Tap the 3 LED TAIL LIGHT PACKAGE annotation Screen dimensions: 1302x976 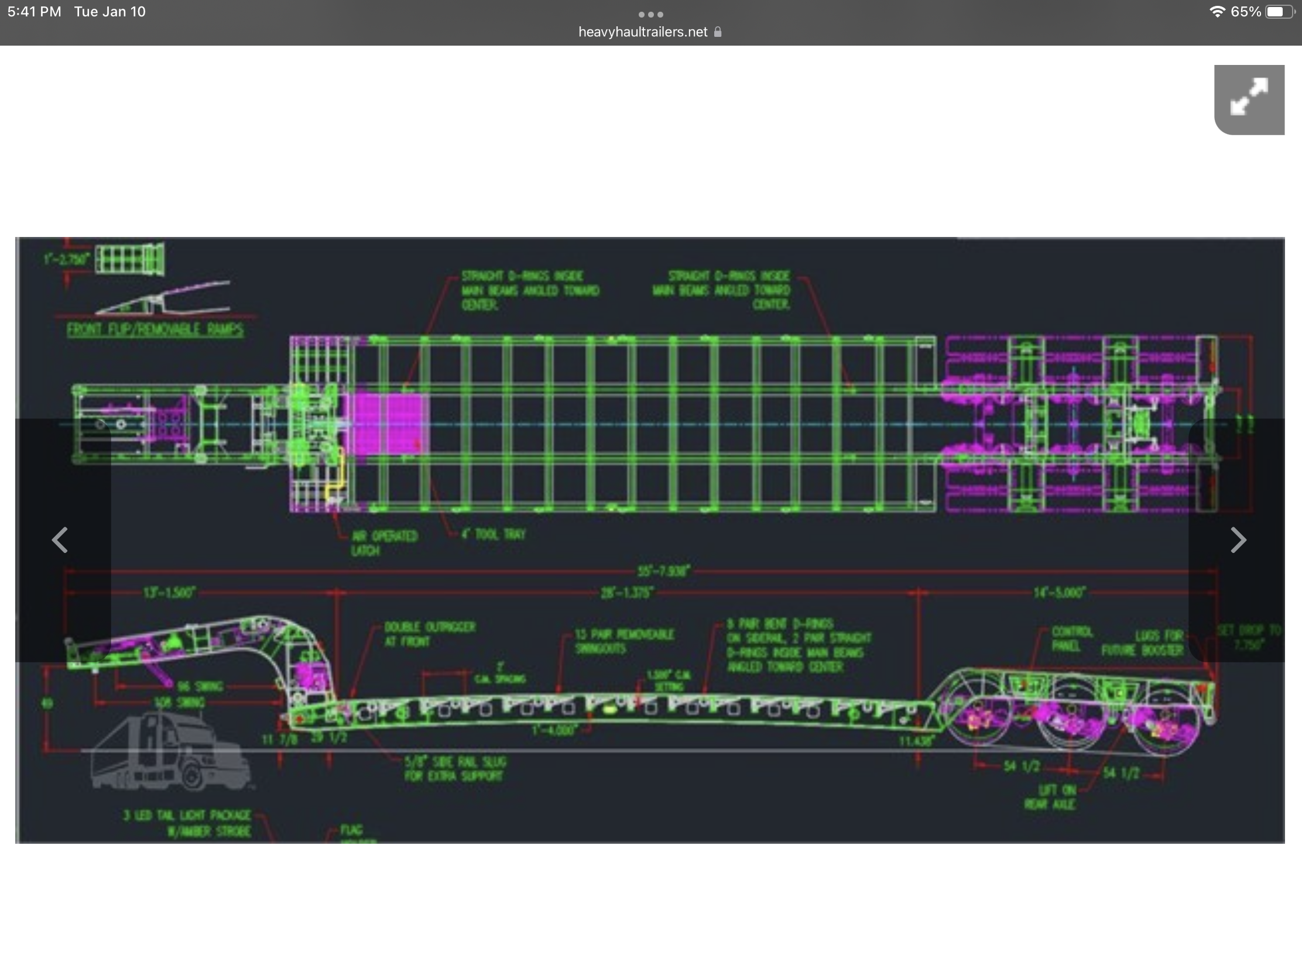point(187,823)
